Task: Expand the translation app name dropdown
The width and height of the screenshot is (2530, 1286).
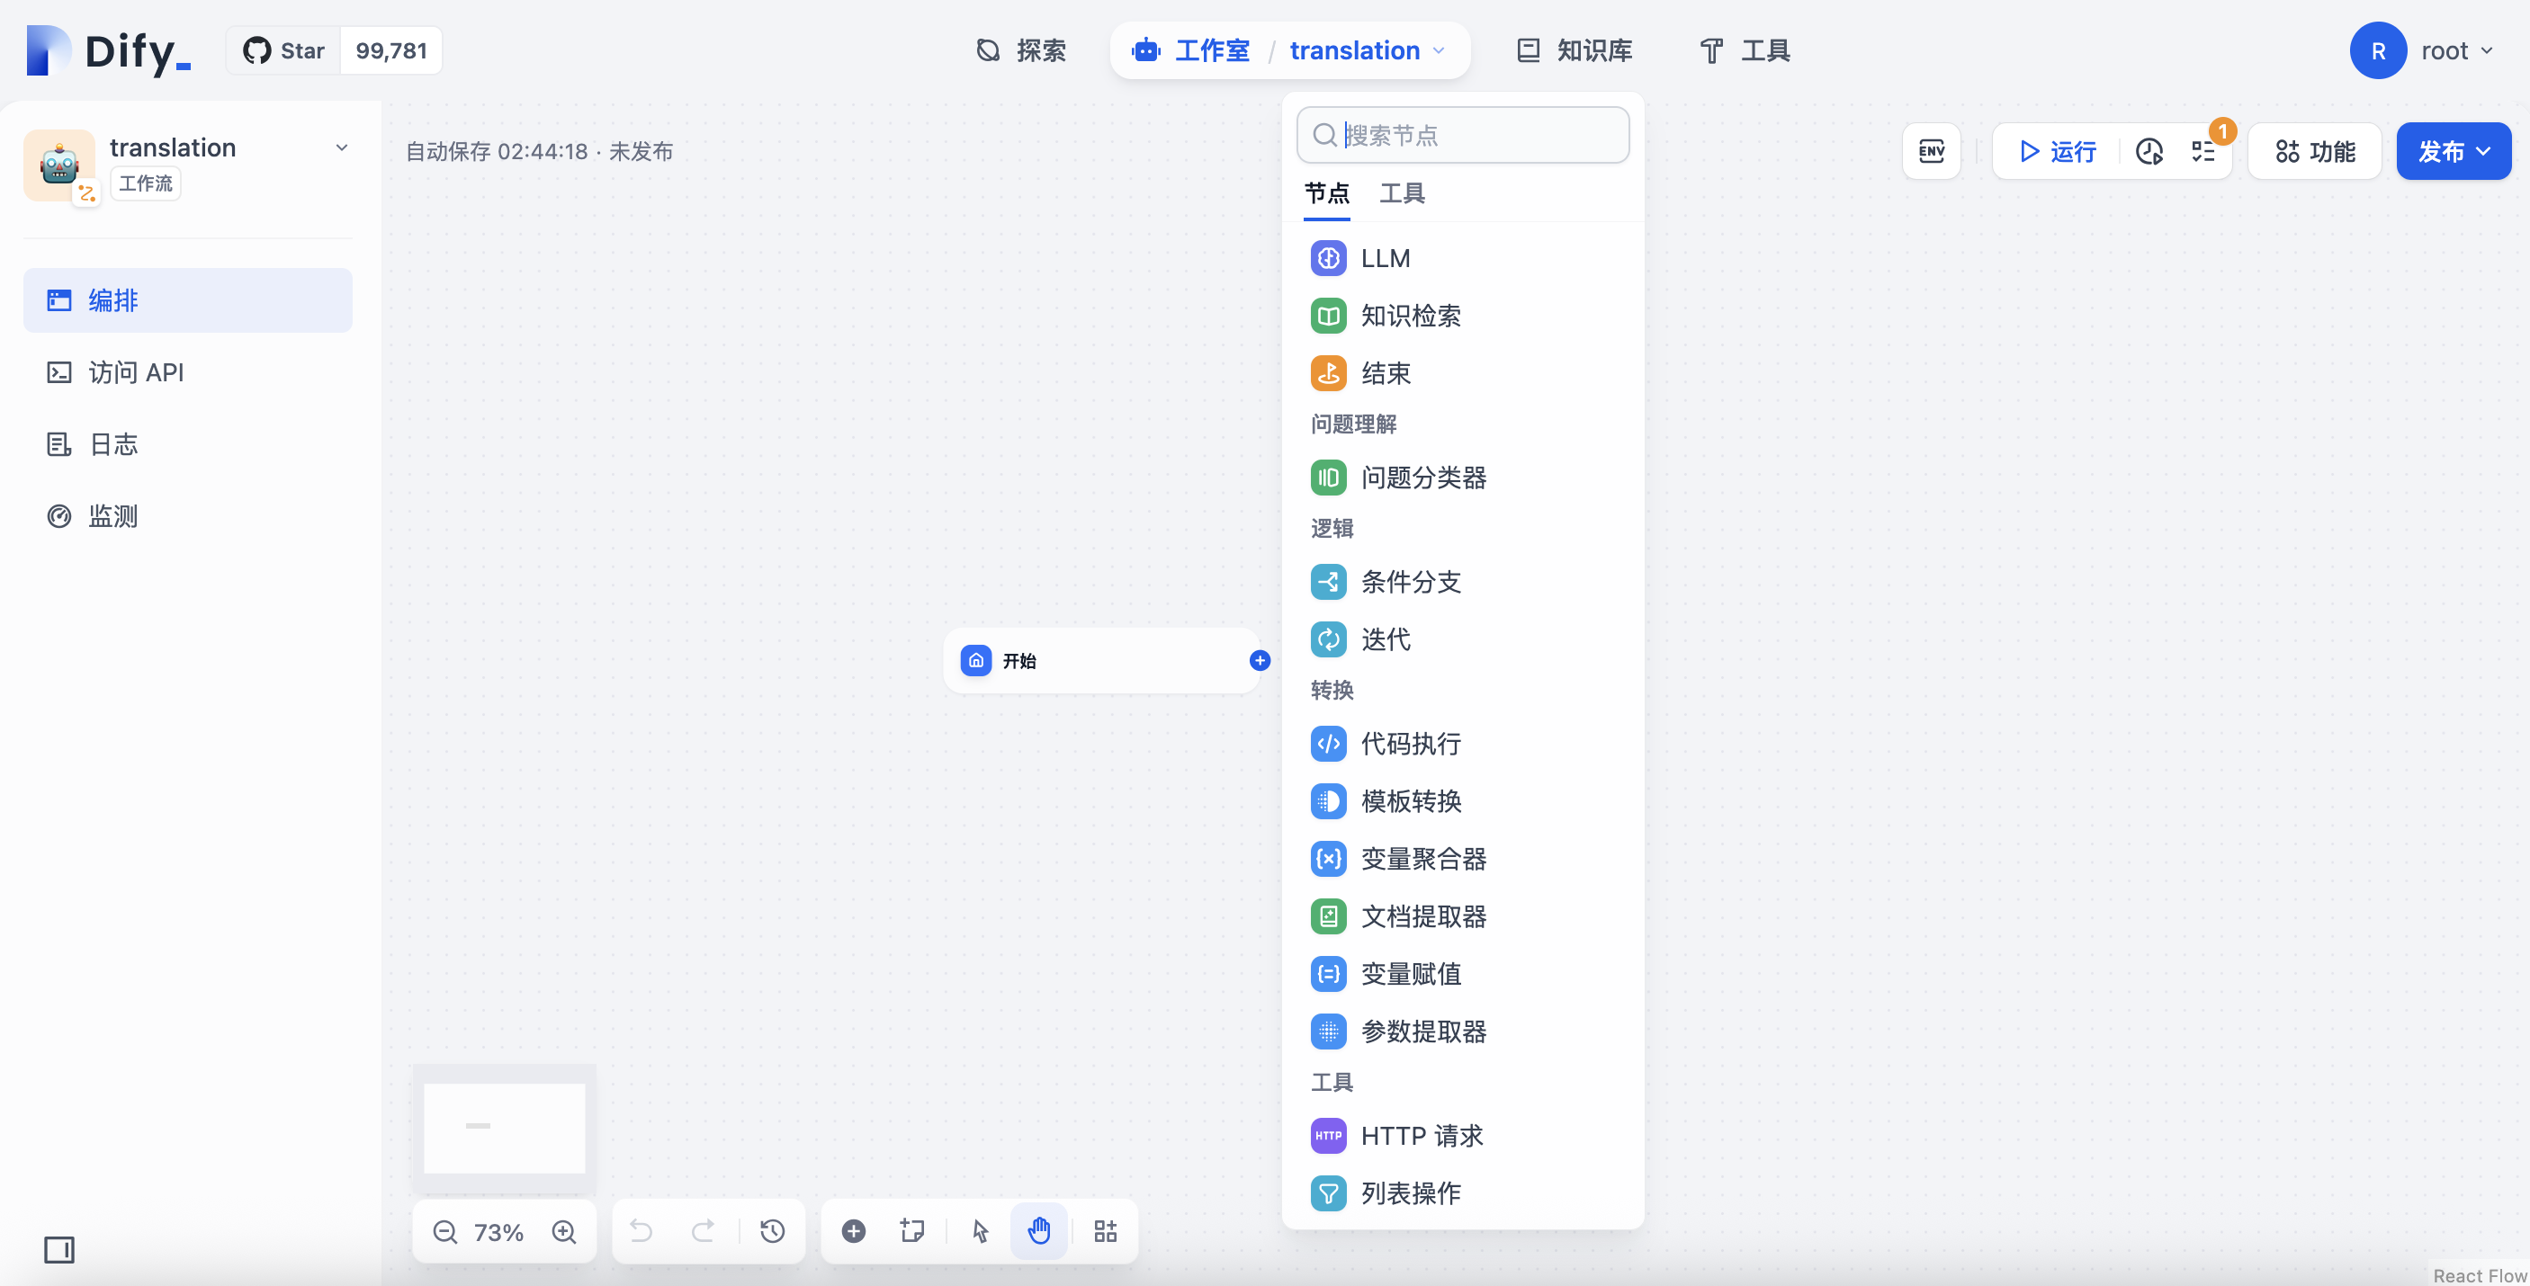Action: [x=341, y=147]
